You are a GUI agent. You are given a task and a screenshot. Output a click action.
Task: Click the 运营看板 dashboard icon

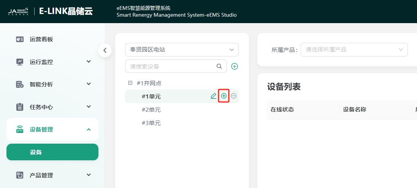[20, 39]
